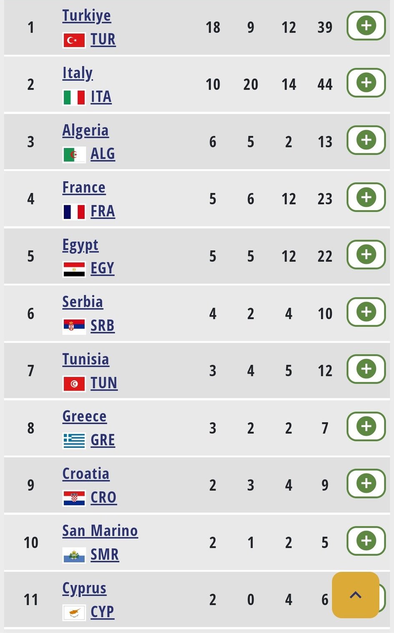Expand Turkiye medal details
The height and width of the screenshot is (633, 394).
(x=366, y=26)
